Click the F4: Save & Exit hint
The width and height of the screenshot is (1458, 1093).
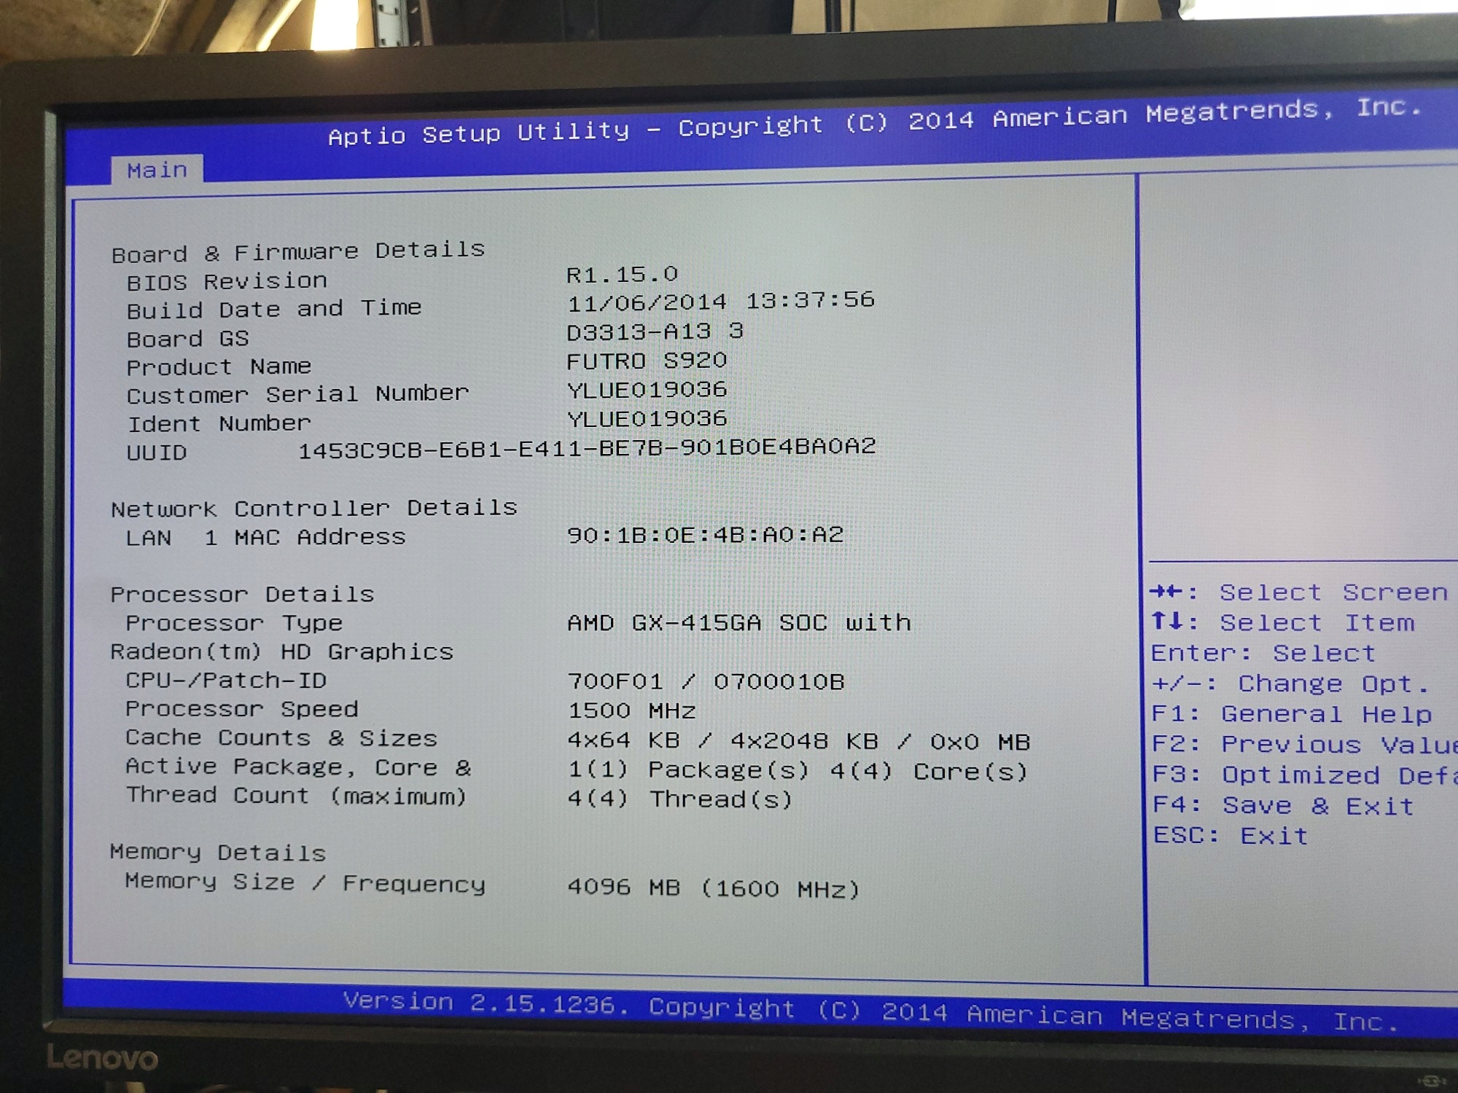click(1282, 806)
